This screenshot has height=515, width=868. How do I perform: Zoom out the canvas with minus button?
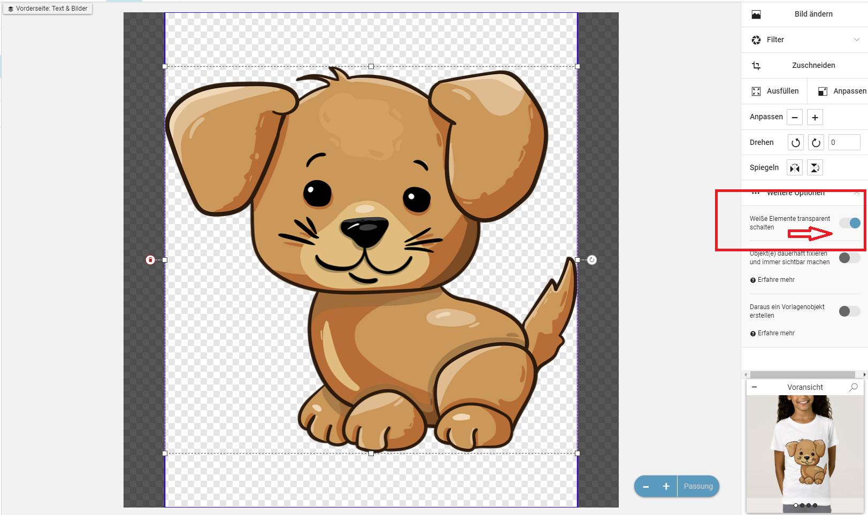click(x=646, y=486)
